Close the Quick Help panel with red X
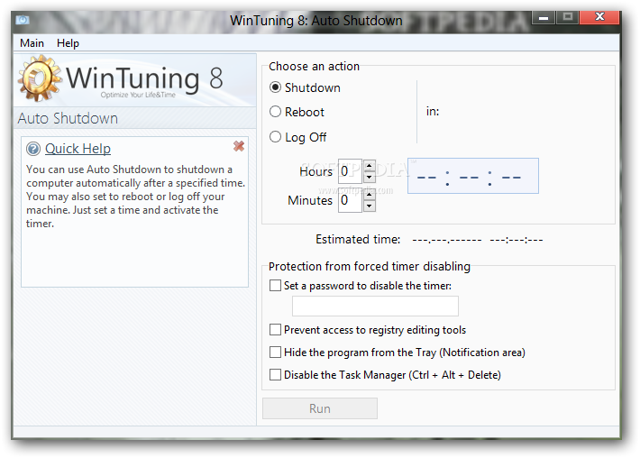The image size is (640, 458). click(x=239, y=146)
